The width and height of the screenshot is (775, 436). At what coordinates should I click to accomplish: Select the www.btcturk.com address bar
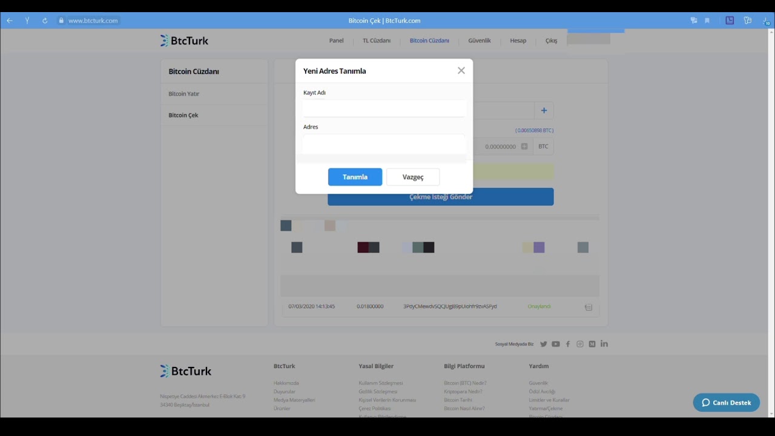tap(93, 21)
